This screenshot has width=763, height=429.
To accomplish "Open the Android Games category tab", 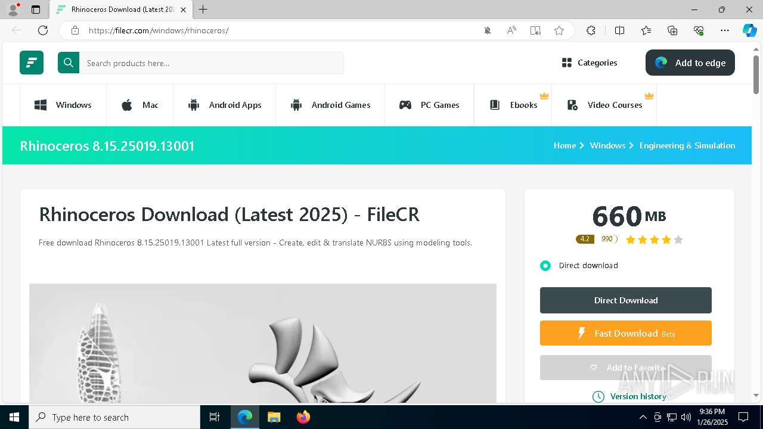I will [x=330, y=105].
